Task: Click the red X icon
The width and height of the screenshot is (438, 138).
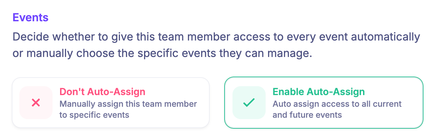Action: coord(36,103)
